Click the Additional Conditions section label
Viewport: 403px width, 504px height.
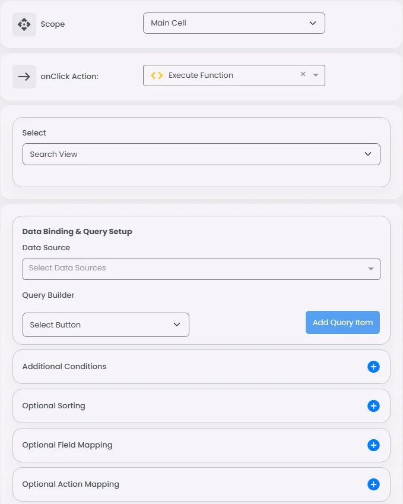pos(64,367)
